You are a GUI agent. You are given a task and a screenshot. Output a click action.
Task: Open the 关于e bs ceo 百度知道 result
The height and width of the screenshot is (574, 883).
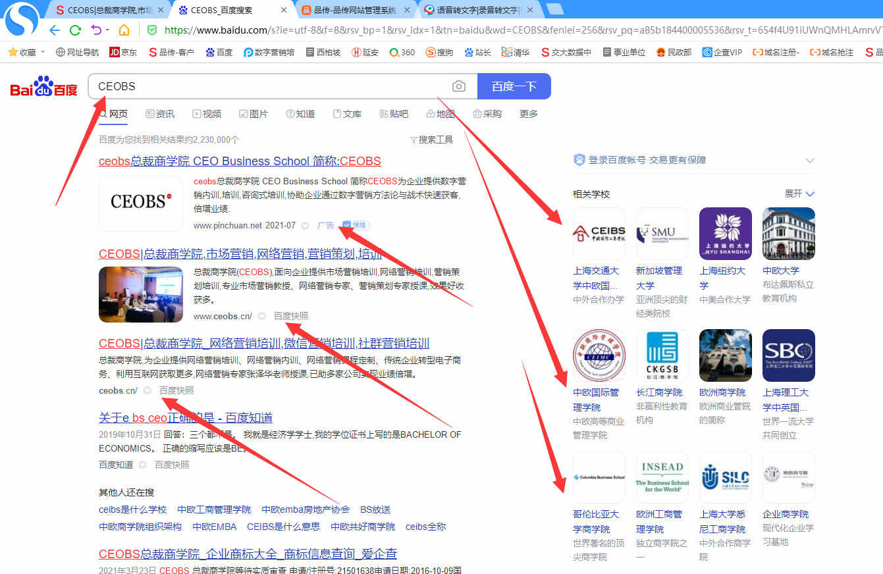(x=186, y=418)
